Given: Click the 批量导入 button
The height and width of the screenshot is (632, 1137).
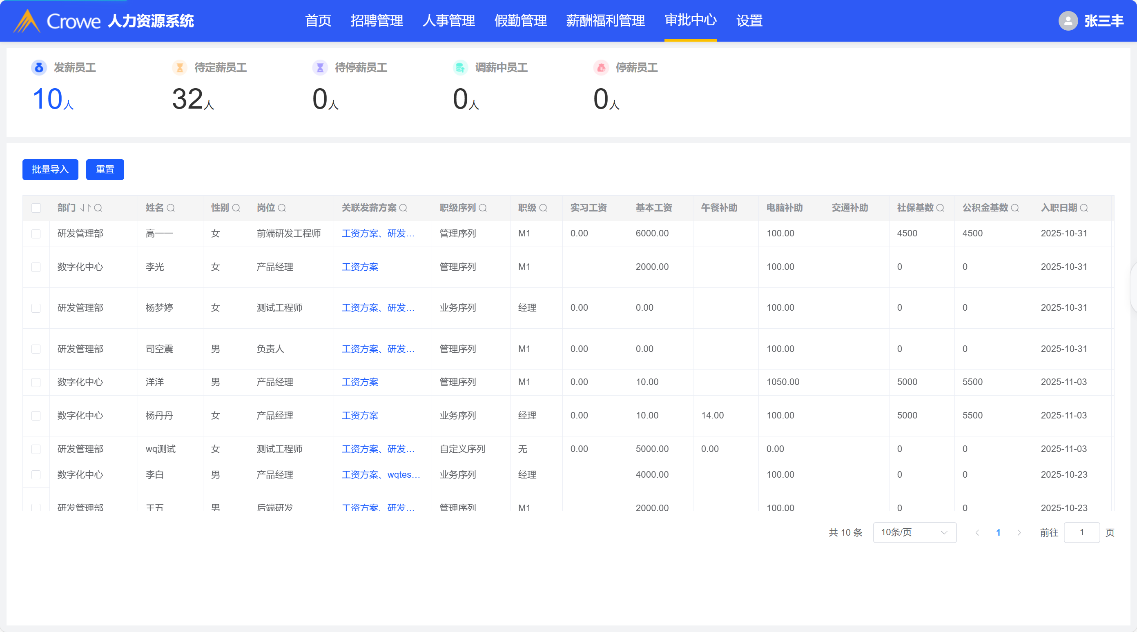Looking at the screenshot, I should pos(50,169).
